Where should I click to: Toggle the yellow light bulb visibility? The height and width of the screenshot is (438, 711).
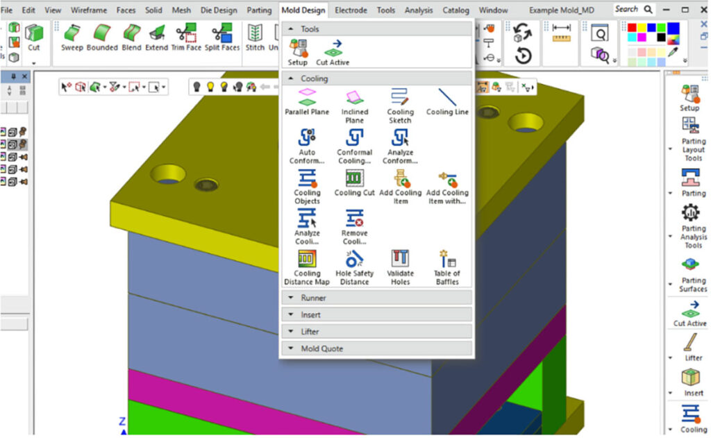(x=210, y=87)
